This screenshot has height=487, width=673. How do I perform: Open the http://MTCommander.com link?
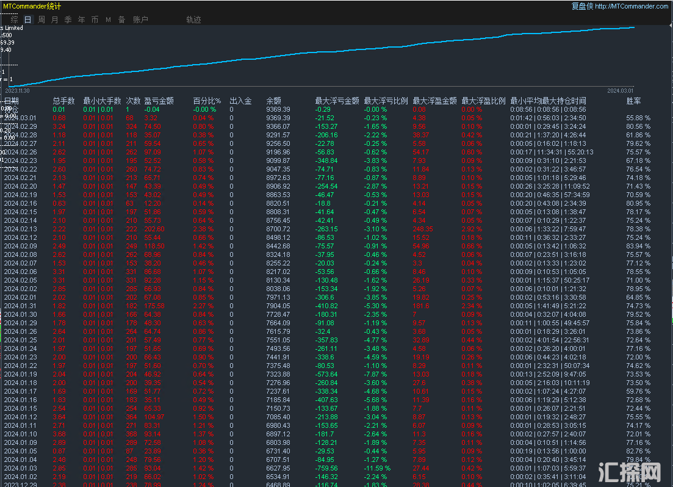(631, 6)
